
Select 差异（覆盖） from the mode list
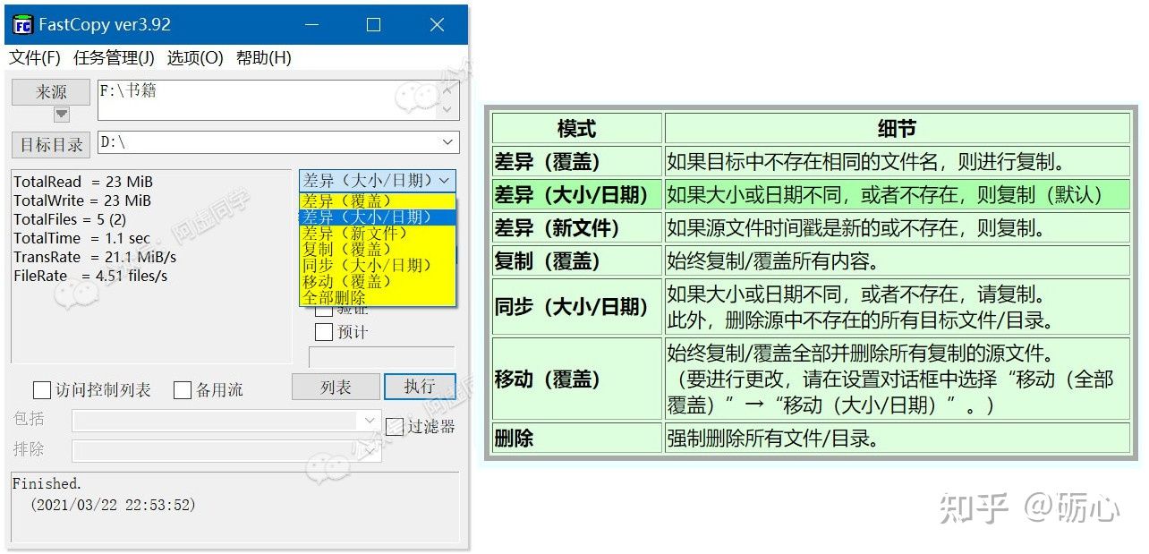(347, 200)
